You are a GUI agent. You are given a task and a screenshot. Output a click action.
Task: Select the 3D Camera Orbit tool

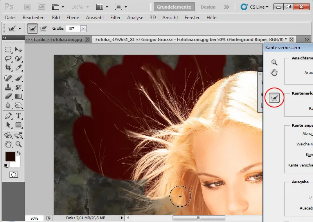[18, 135]
